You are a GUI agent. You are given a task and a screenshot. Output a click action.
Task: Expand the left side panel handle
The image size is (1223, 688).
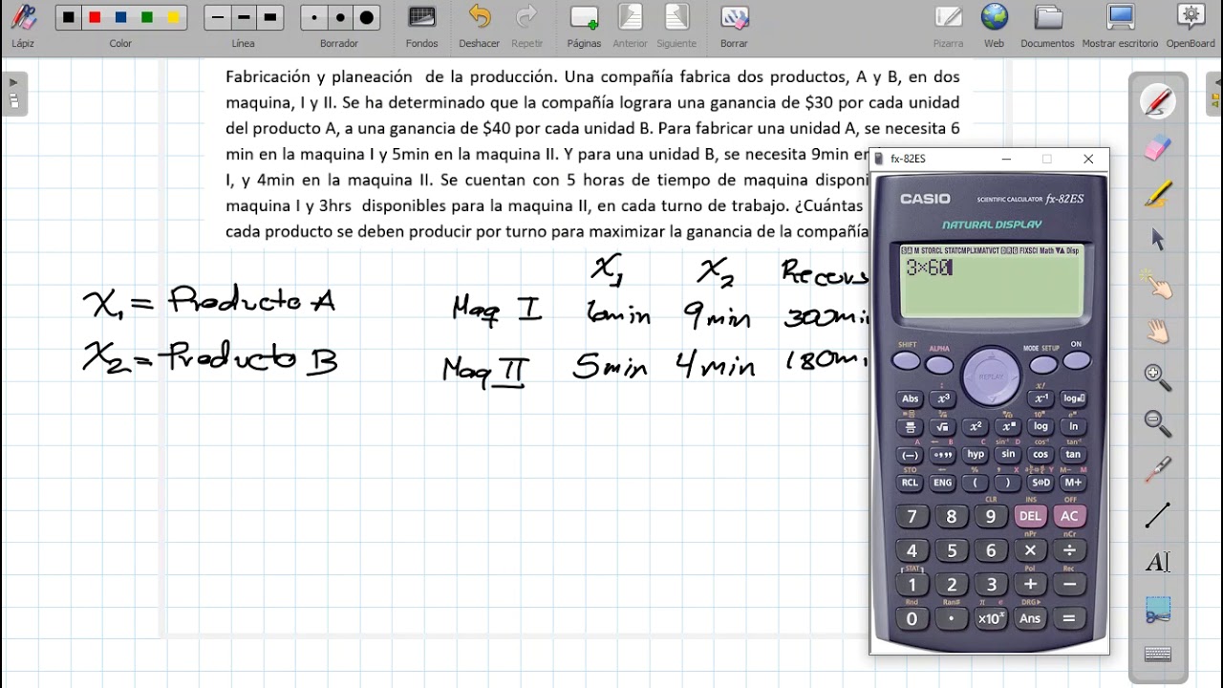click(13, 94)
